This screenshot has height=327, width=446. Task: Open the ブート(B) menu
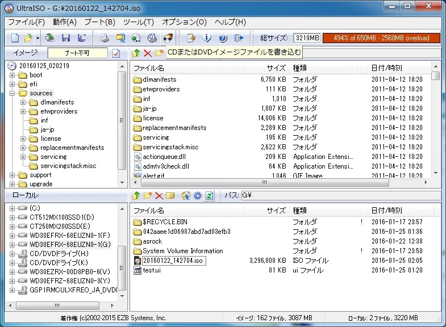coord(100,22)
